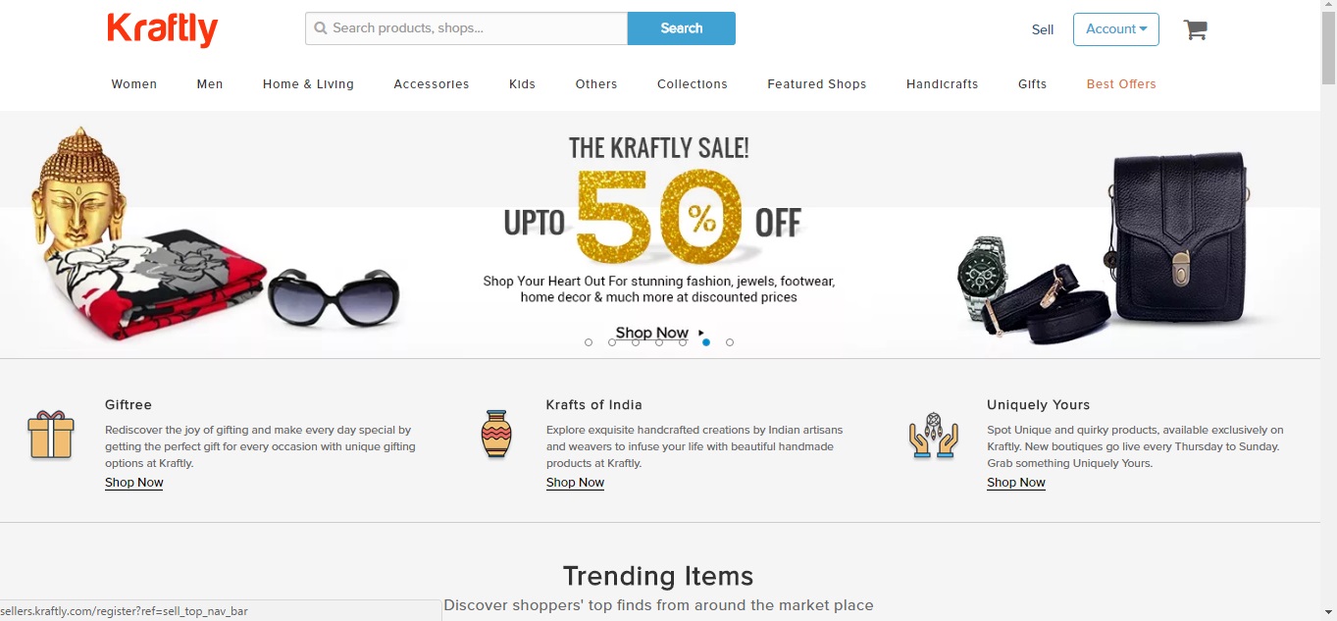The width and height of the screenshot is (1337, 621).
Task: Click Shop Now under Giftree
Action: (134, 483)
